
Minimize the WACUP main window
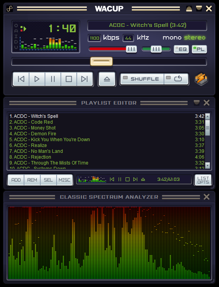pyautogui.click(x=189, y=9)
